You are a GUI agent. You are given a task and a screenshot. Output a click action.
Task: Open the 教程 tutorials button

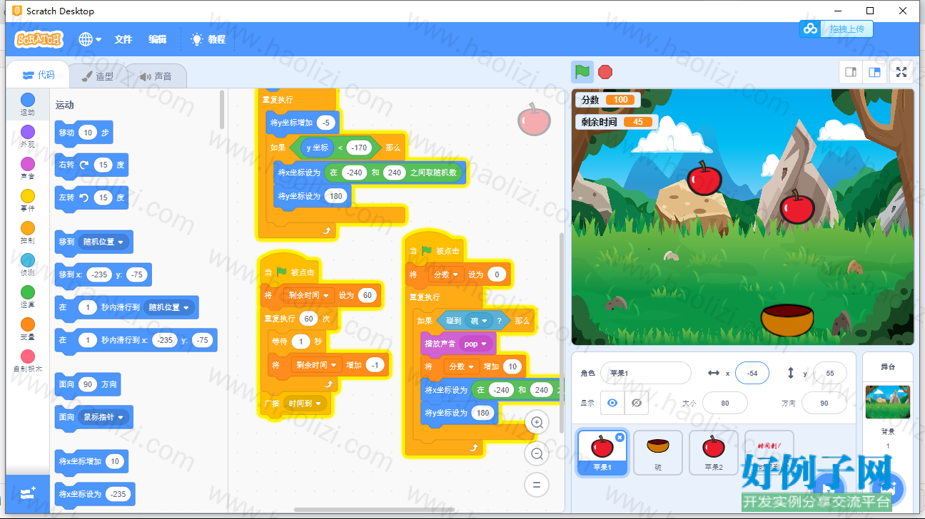[208, 39]
